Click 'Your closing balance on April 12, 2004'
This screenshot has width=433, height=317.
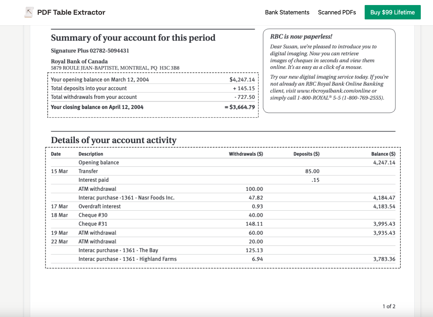point(97,107)
